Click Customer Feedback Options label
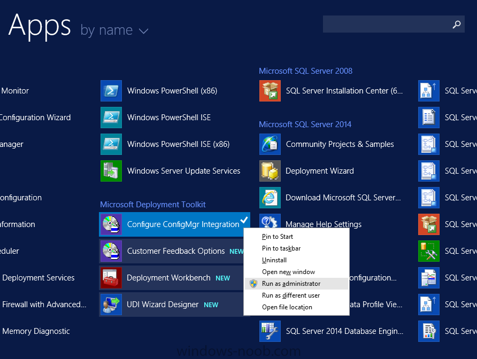The image size is (477, 359). [x=176, y=251]
